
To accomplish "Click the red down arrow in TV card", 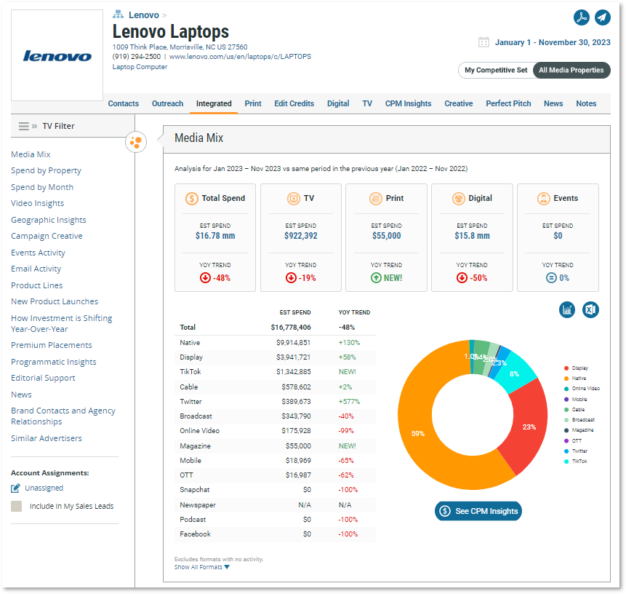I will pos(291,278).
